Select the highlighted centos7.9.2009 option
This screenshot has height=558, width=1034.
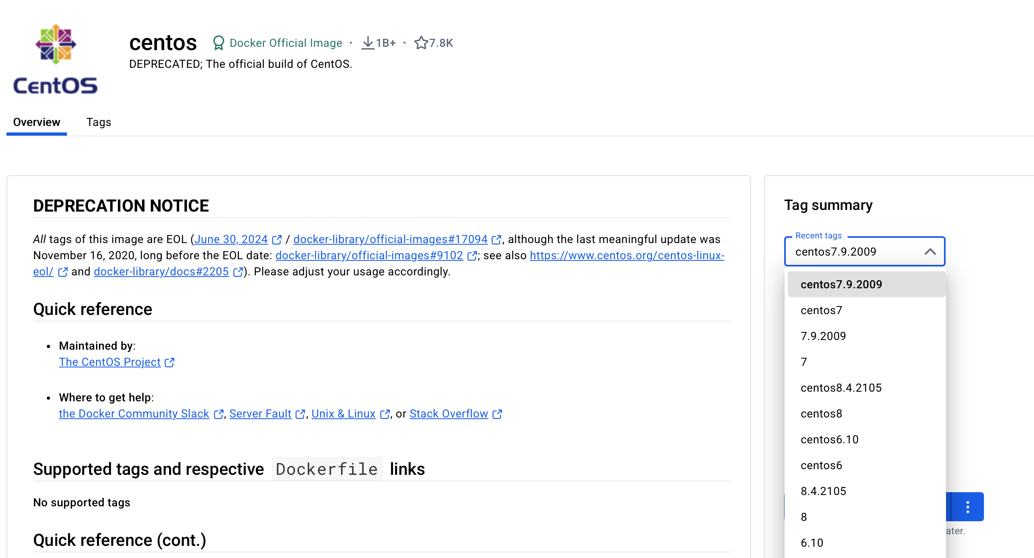tap(841, 284)
